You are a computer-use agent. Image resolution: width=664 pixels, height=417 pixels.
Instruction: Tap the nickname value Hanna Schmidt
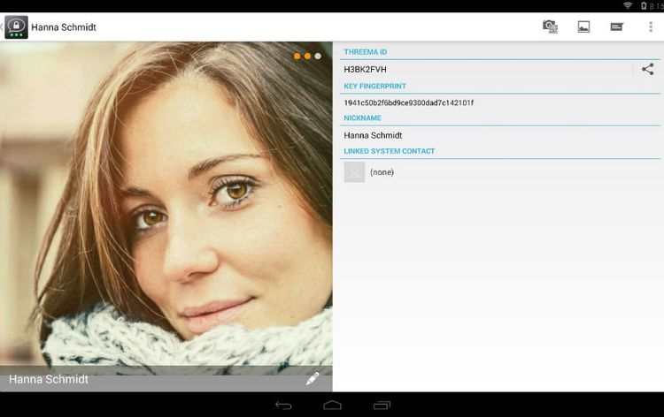click(x=373, y=136)
